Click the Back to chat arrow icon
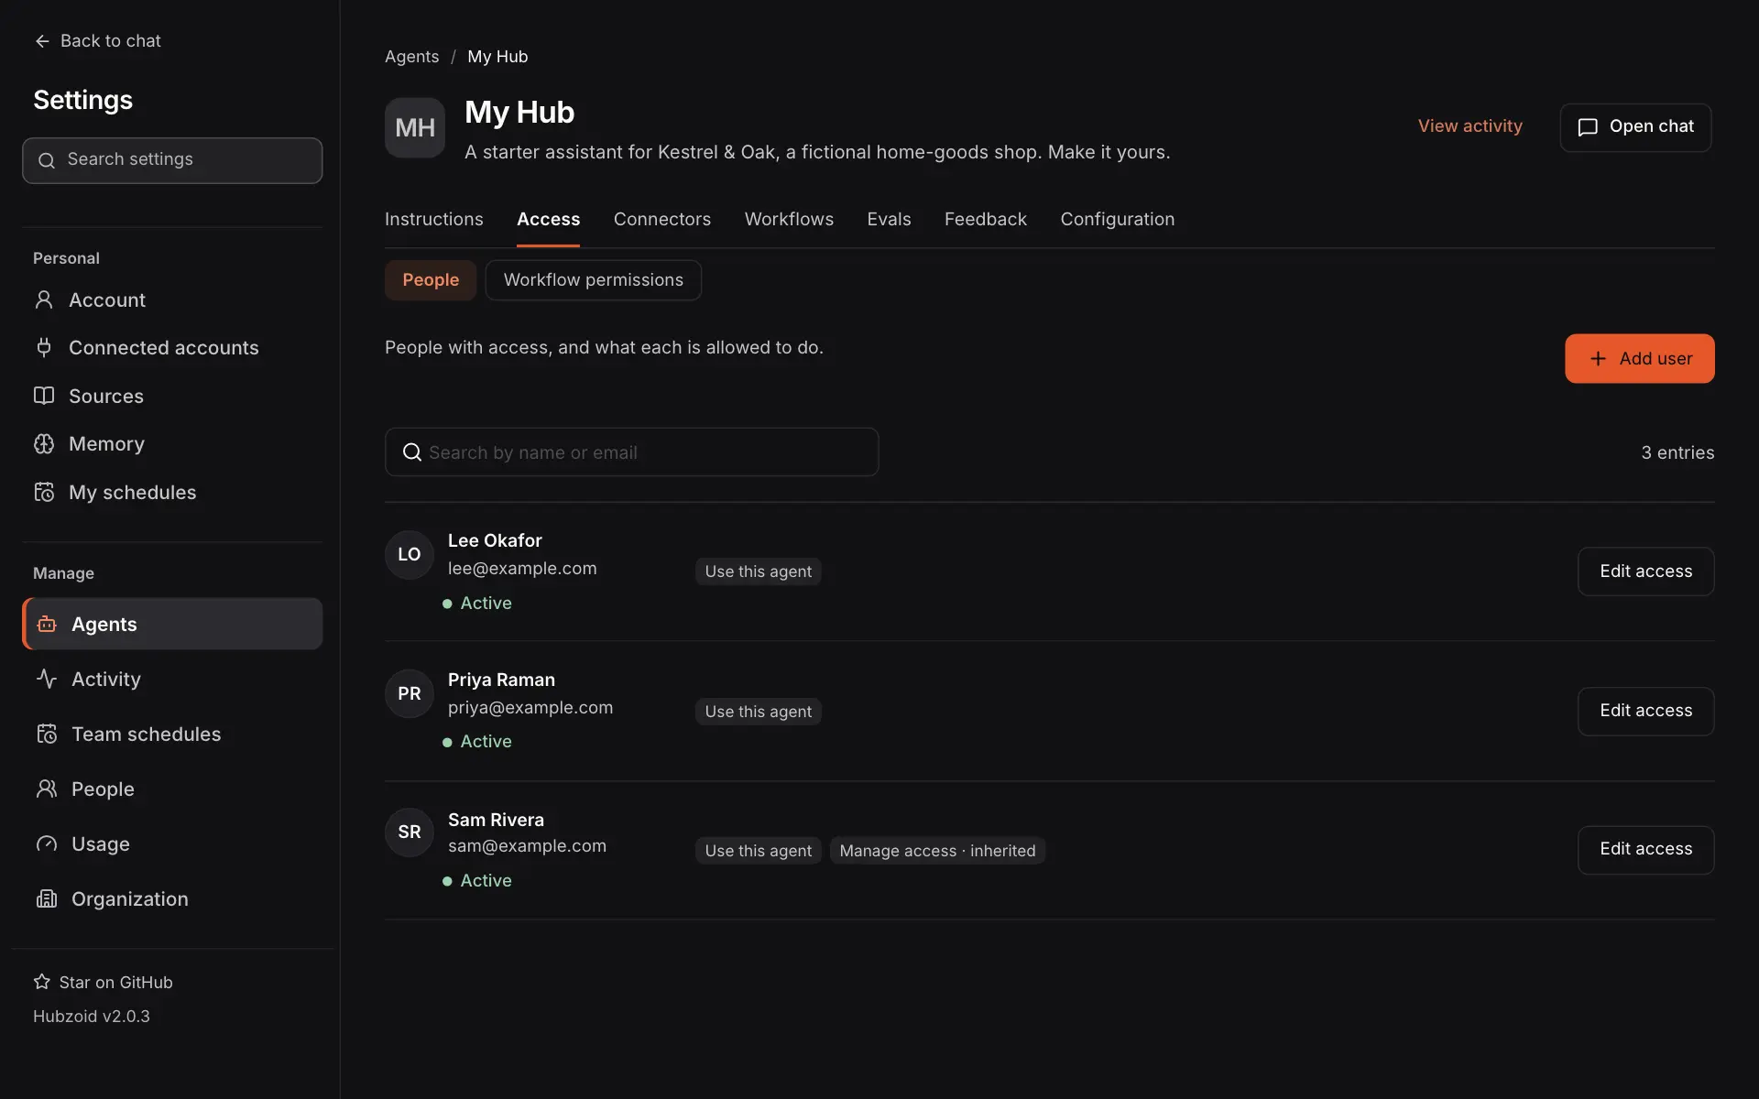Screen dimensions: 1759x1099 (42, 41)
